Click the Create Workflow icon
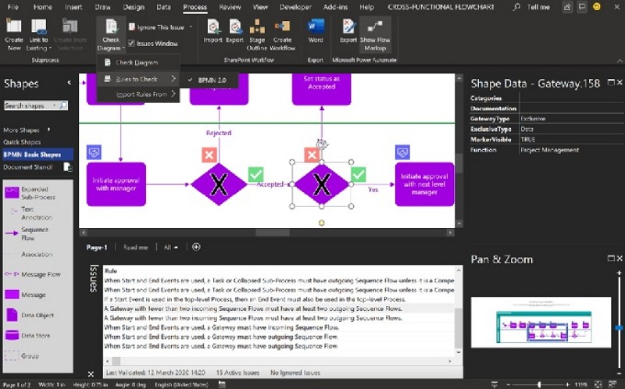The image size is (625, 389). (282, 27)
